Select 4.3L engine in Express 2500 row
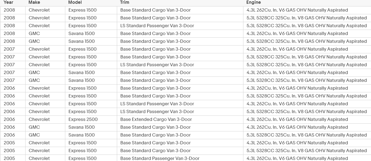The width and height of the screenshot is (371, 161). [297, 119]
